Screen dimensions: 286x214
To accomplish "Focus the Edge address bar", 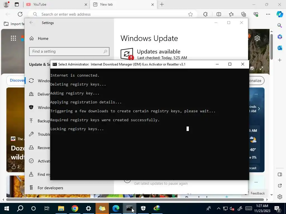I will pyautogui.click(x=113, y=14).
